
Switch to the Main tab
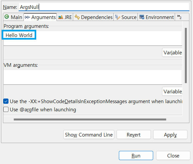pos(13,17)
